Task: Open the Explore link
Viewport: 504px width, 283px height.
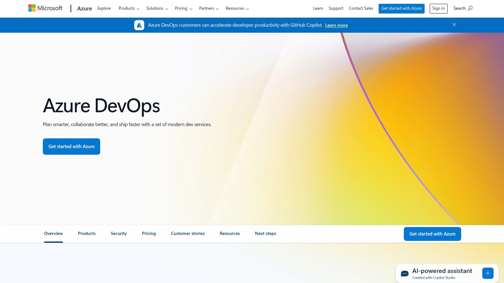Action: [x=104, y=8]
